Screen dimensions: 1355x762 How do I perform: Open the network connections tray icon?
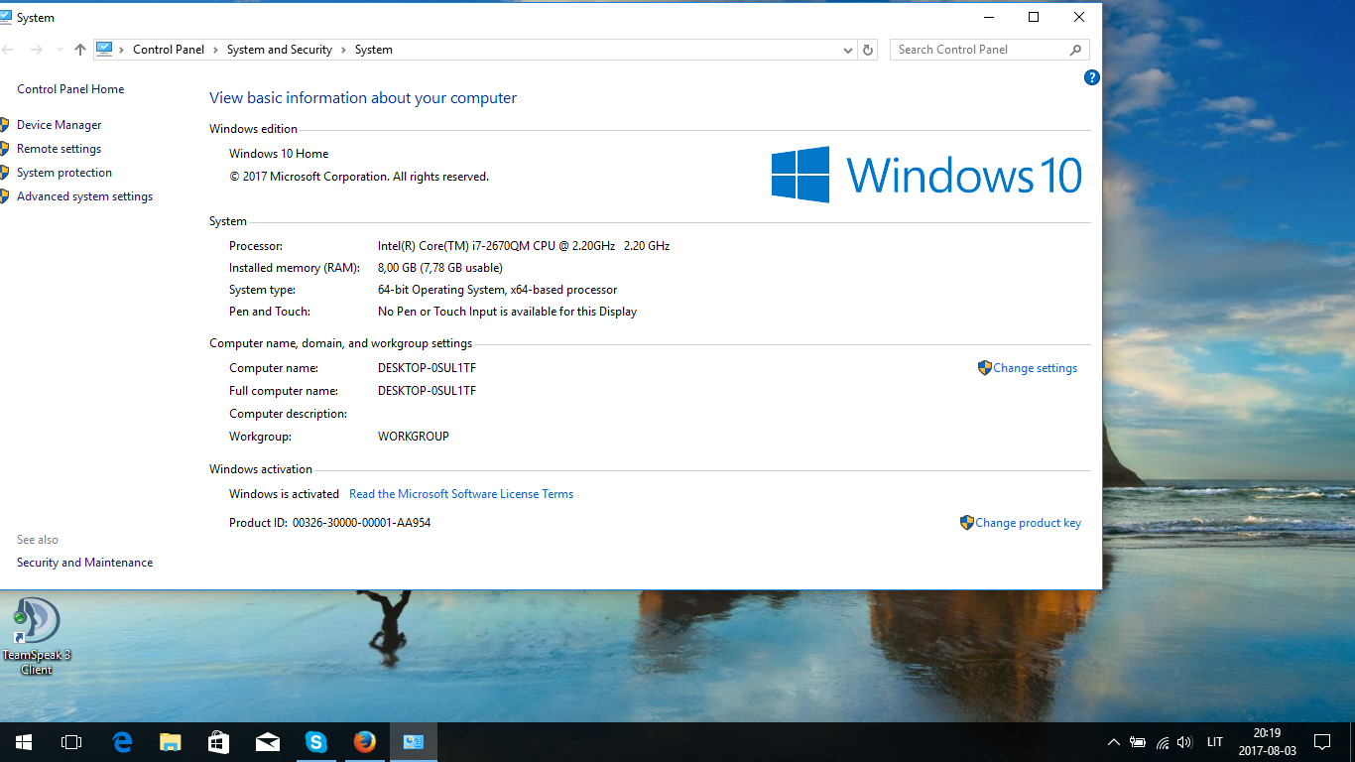point(1162,742)
